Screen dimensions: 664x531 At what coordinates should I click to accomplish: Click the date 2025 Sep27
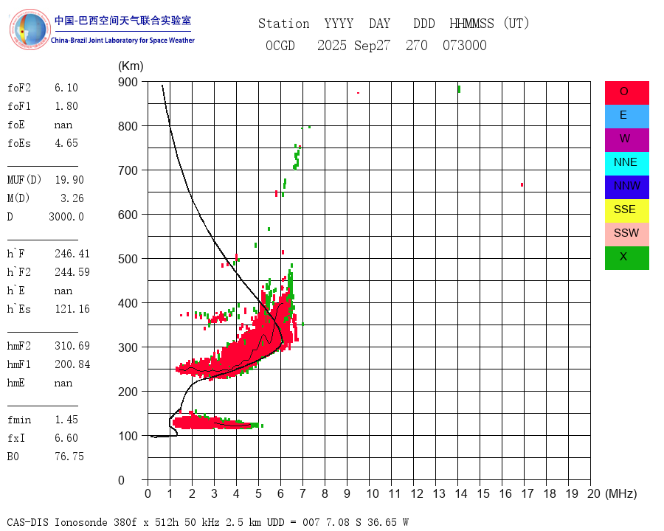point(353,45)
